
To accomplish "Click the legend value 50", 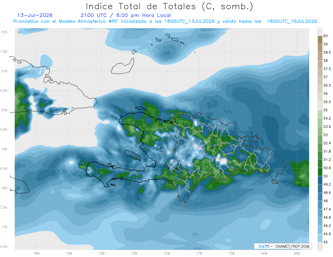I will [326, 176].
